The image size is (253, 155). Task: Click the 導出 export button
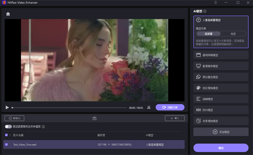[x=221, y=148]
